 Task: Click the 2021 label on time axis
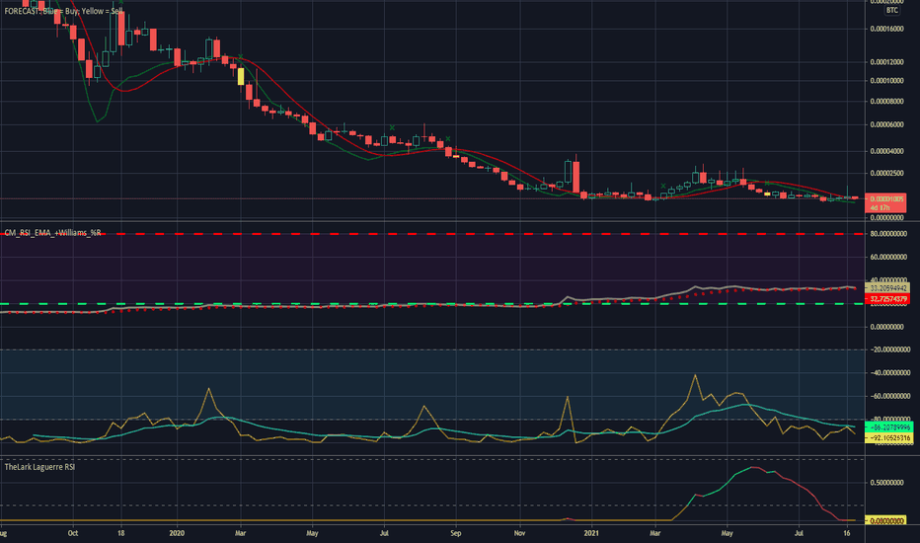tap(591, 533)
